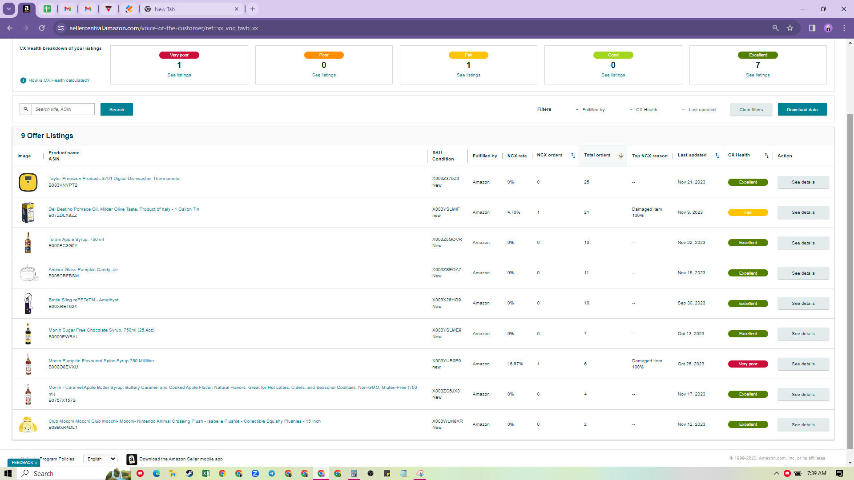Toggle the browser side panel icon

pos(812,28)
